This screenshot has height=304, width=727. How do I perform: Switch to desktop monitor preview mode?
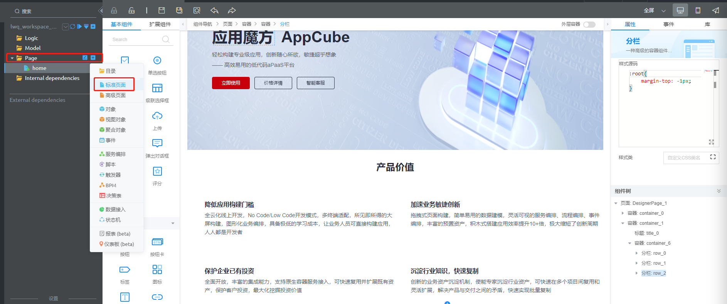680,10
